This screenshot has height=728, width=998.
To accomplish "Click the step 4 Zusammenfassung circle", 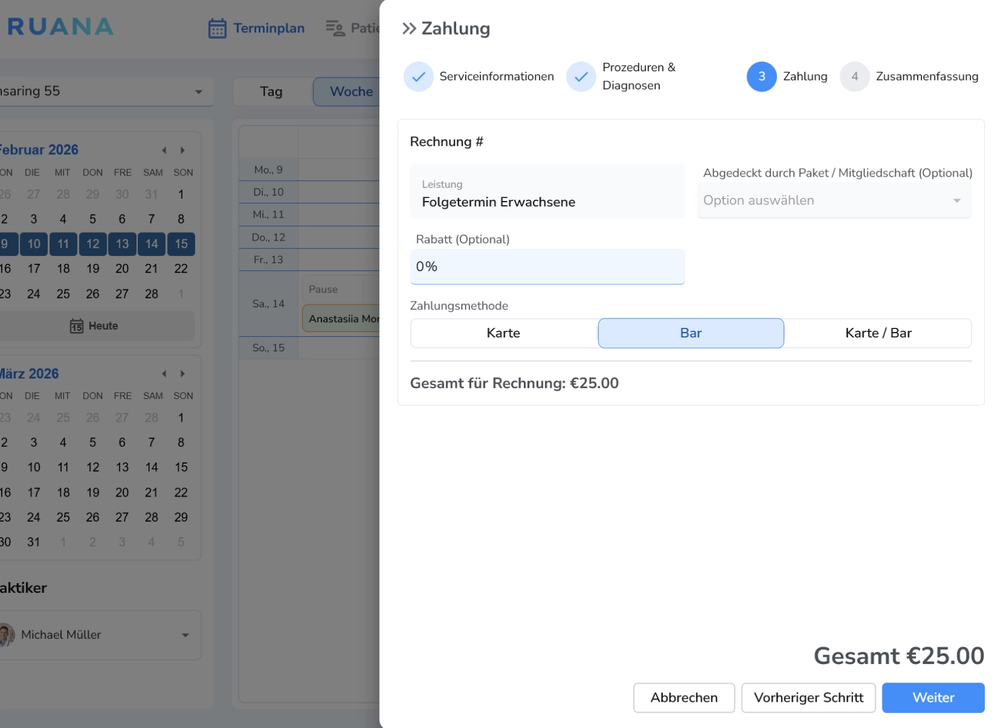I will pos(854,77).
